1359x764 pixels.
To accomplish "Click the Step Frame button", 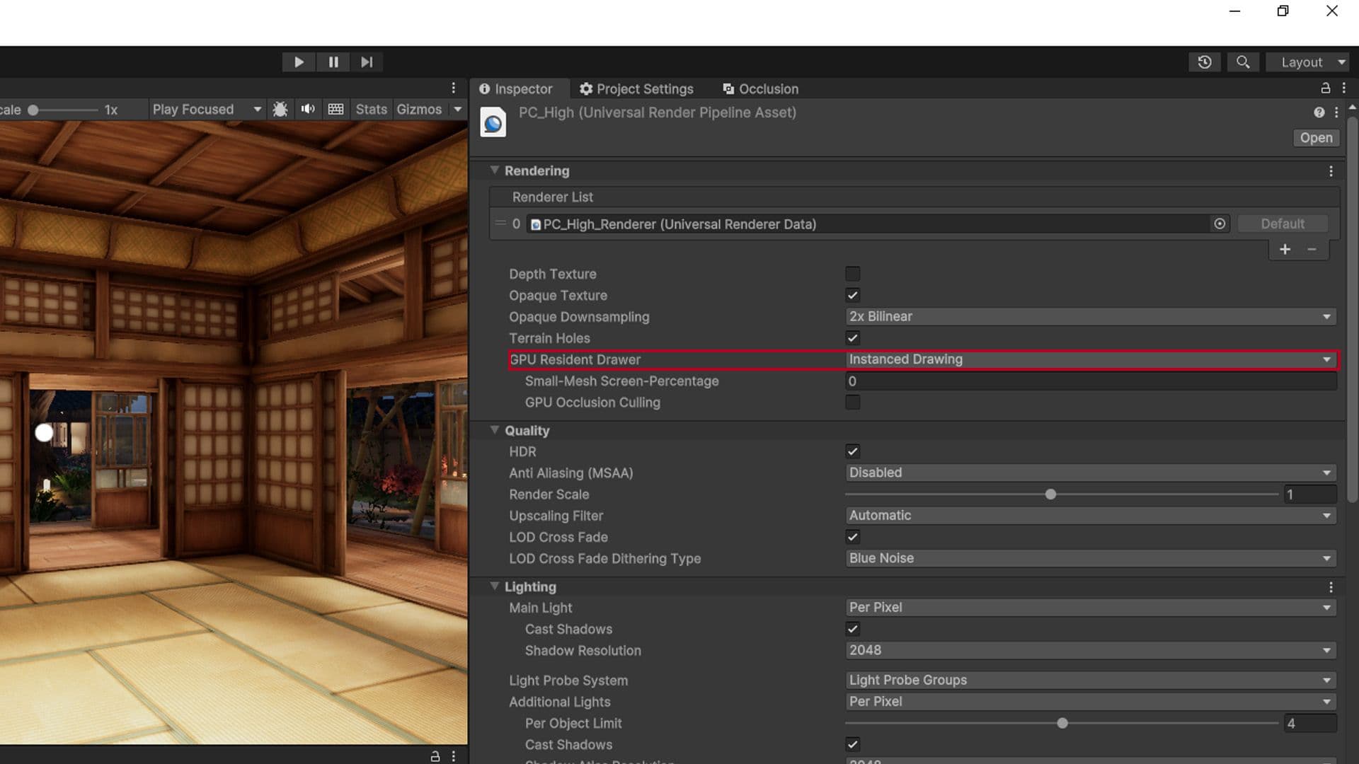I will pyautogui.click(x=367, y=62).
